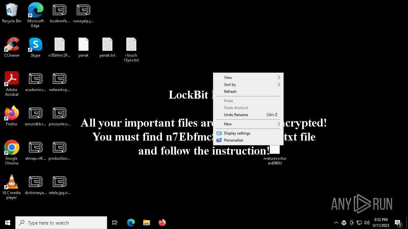Open the Recycle Bin desktop icon

(x=12, y=13)
